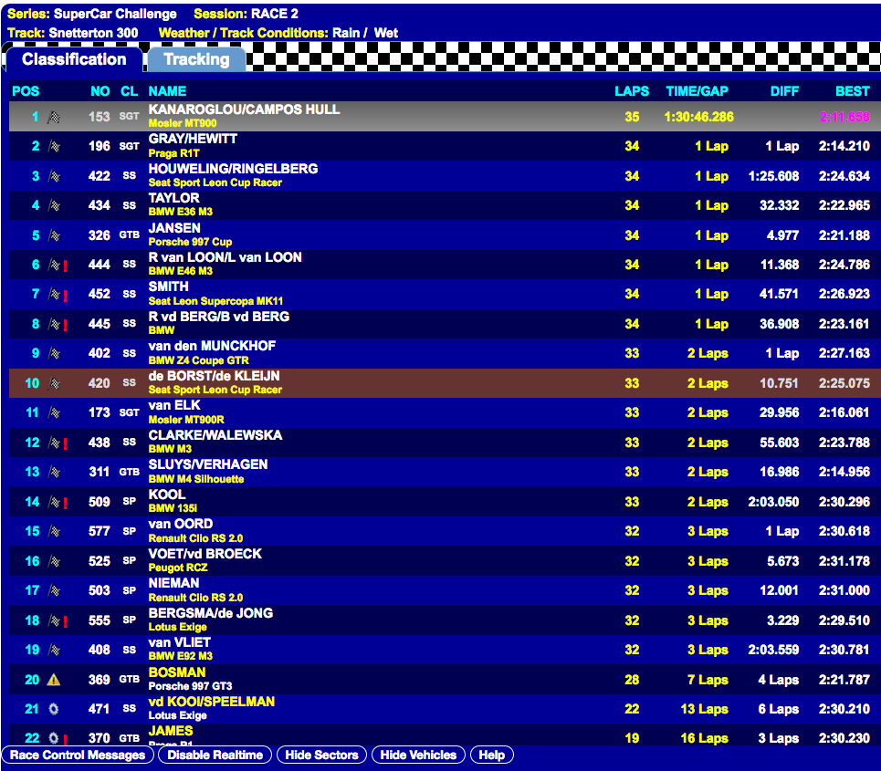Toggle Hide Vehicles
The width and height of the screenshot is (881, 771).
pyautogui.click(x=419, y=755)
